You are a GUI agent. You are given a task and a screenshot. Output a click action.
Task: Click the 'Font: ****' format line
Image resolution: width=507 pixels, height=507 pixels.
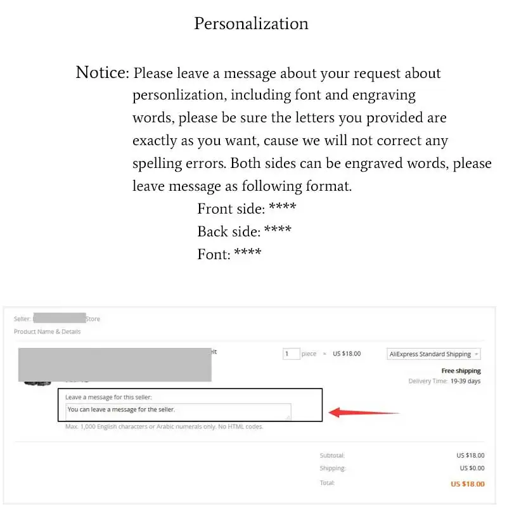(229, 254)
